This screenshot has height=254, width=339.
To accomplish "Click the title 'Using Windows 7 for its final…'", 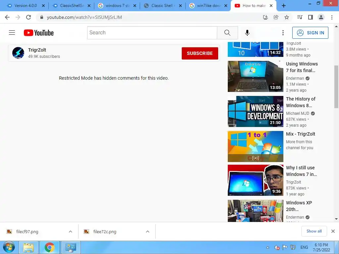I will (302, 67).
